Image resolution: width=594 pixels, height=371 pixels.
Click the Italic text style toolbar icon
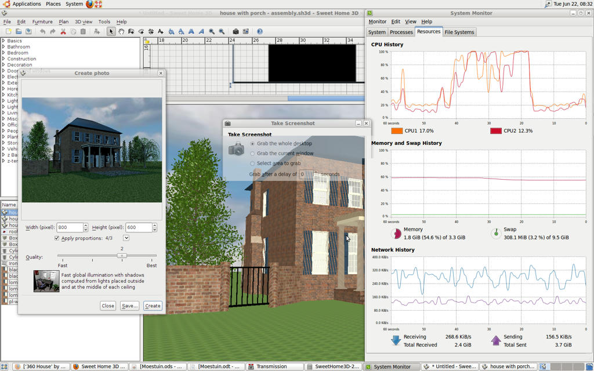[201, 31]
